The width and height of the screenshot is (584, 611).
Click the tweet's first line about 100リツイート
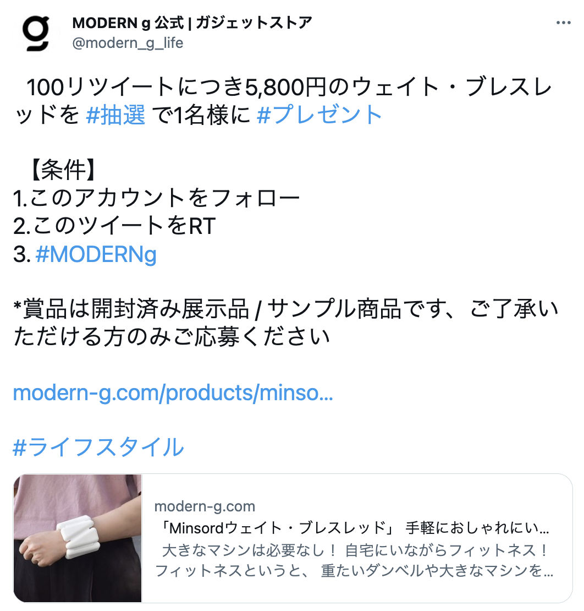click(x=289, y=87)
